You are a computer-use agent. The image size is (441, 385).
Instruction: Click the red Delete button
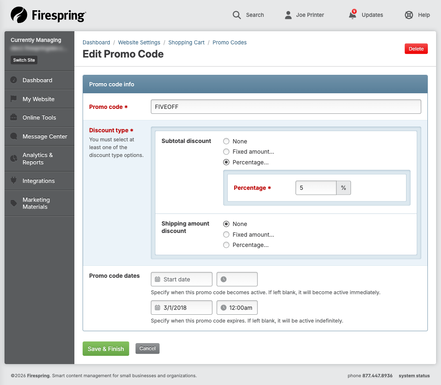(x=416, y=48)
